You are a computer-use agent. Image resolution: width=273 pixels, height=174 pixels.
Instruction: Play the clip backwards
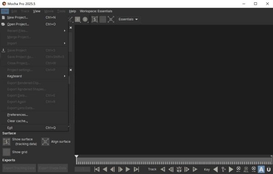(105, 169)
